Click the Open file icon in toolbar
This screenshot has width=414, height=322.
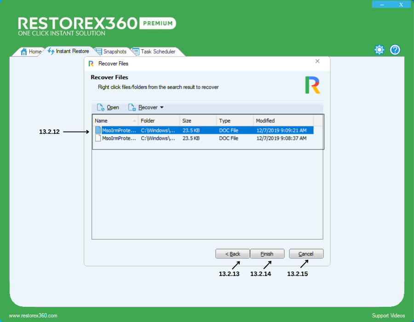(100, 108)
